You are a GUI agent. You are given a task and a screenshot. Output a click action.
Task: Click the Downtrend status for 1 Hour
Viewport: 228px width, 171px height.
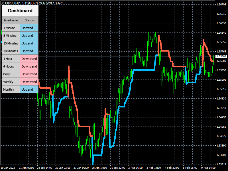pyautogui.click(x=29, y=59)
